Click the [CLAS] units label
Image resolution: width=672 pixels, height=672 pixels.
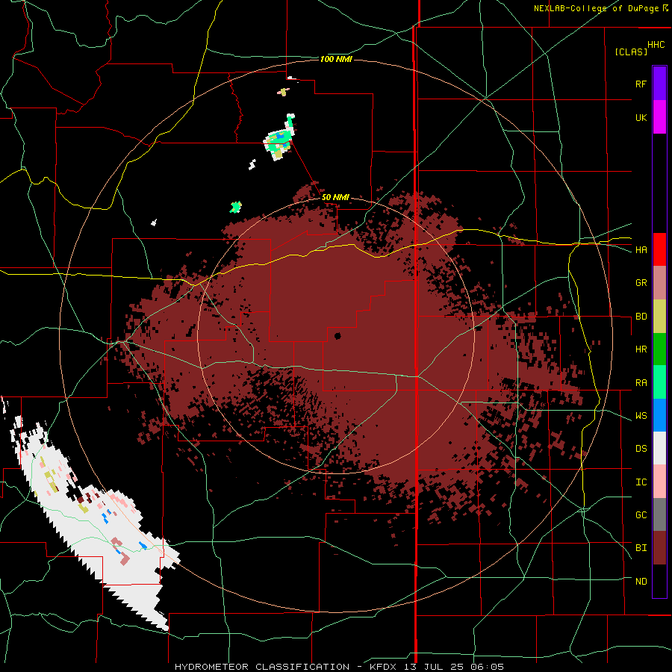point(631,52)
